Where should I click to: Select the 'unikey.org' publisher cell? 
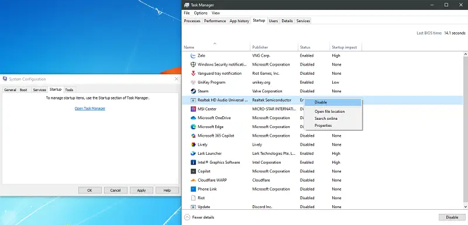tap(261, 82)
